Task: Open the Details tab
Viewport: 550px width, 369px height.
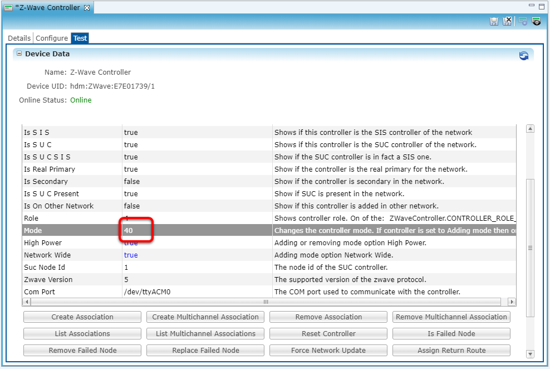Action: pos(19,38)
